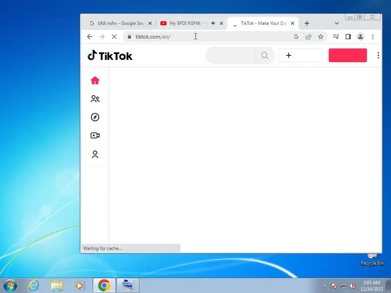Image resolution: width=391 pixels, height=293 pixels.
Task: Click the muted volume tray icon
Action: pyautogui.click(x=352, y=286)
